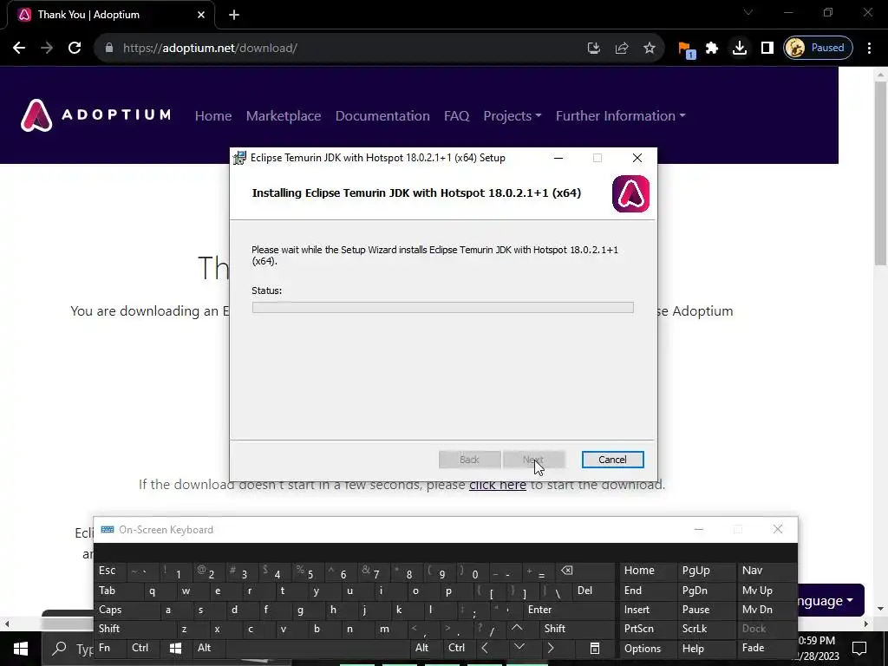Image resolution: width=888 pixels, height=666 pixels.
Task: Click the browser back arrow
Action: click(x=19, y=49)
